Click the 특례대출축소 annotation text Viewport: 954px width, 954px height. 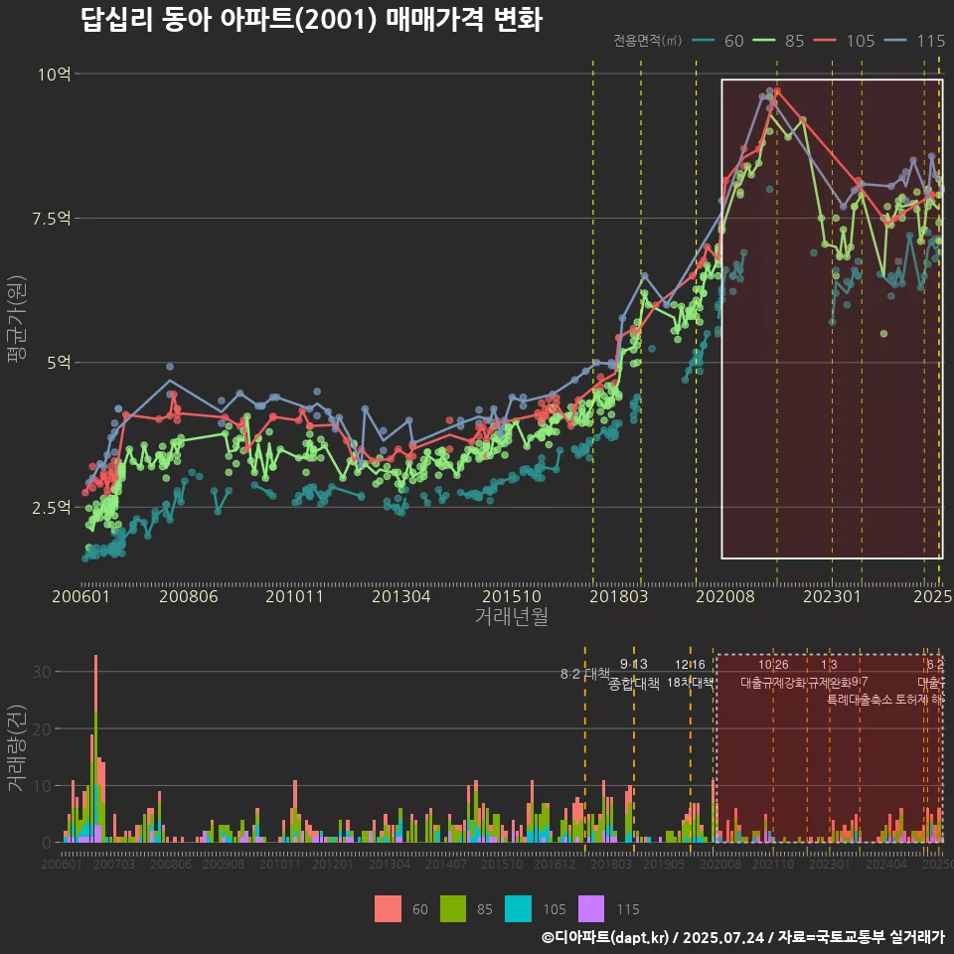[860, 700]
